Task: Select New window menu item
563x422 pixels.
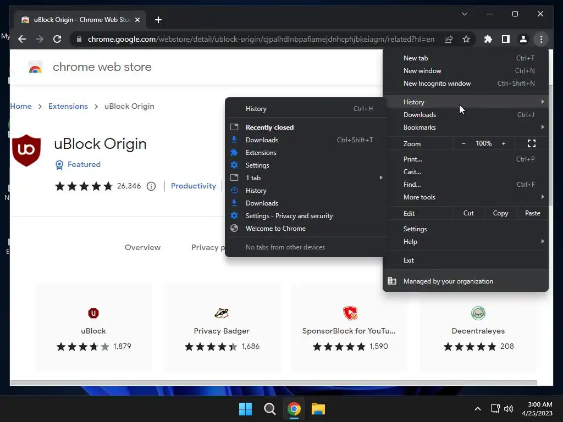Action: click(x=466, y=71)
